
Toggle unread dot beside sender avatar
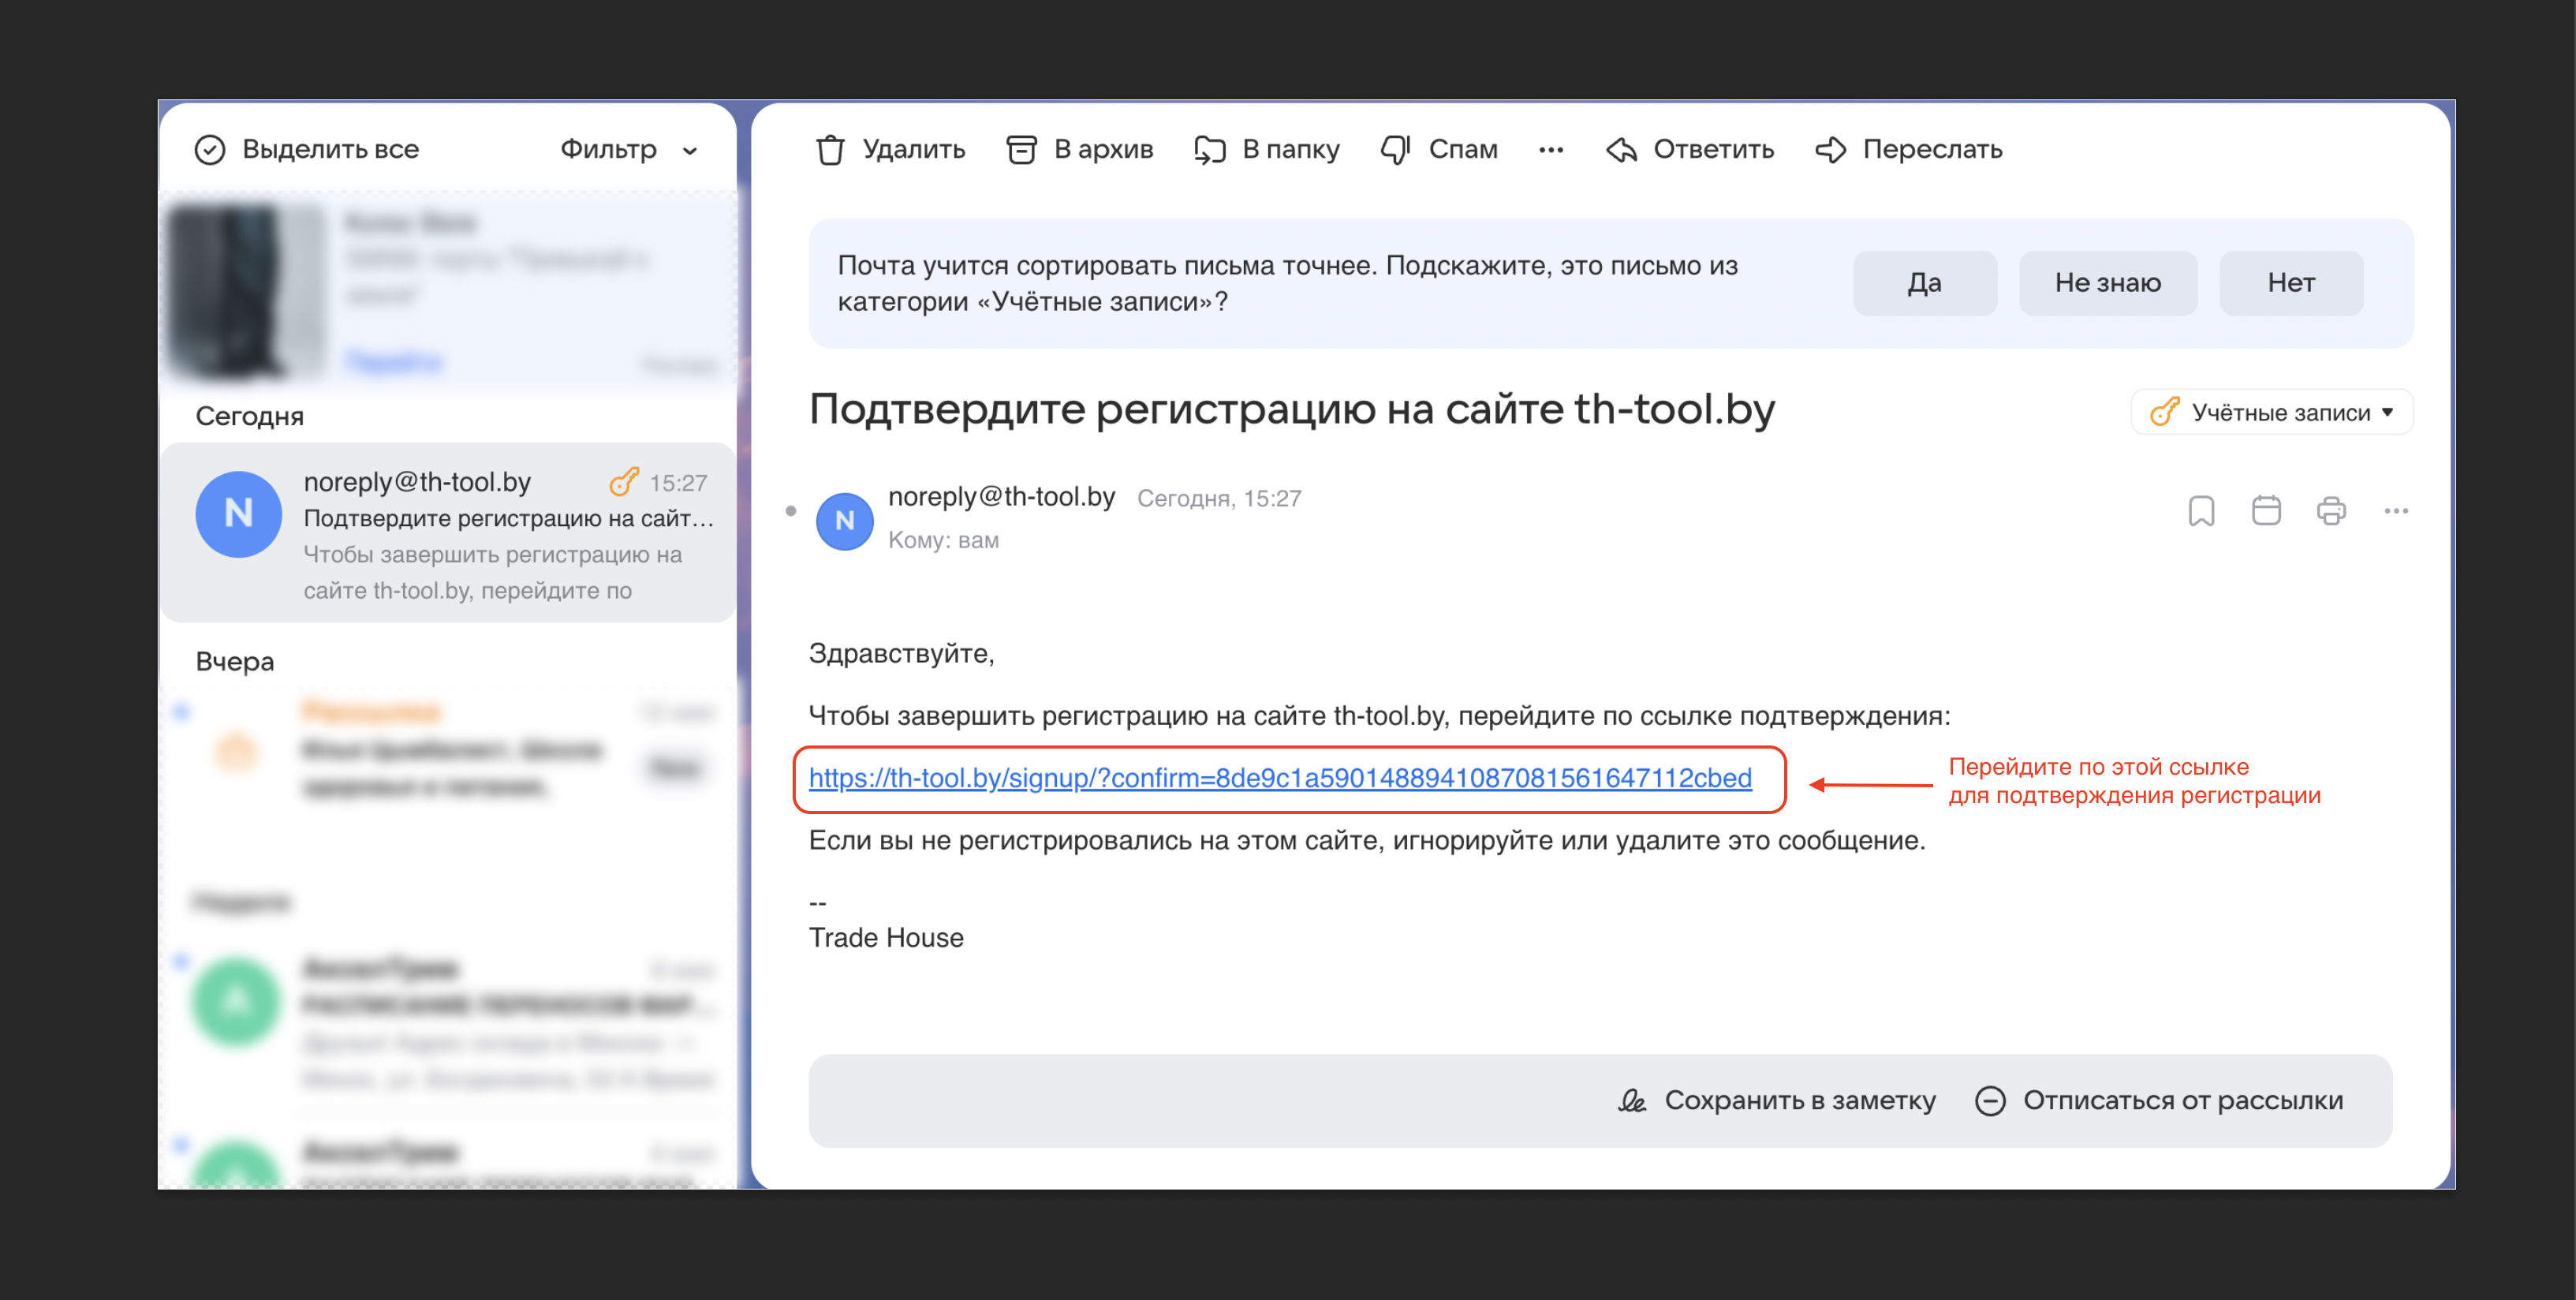(x=791, y=511)
